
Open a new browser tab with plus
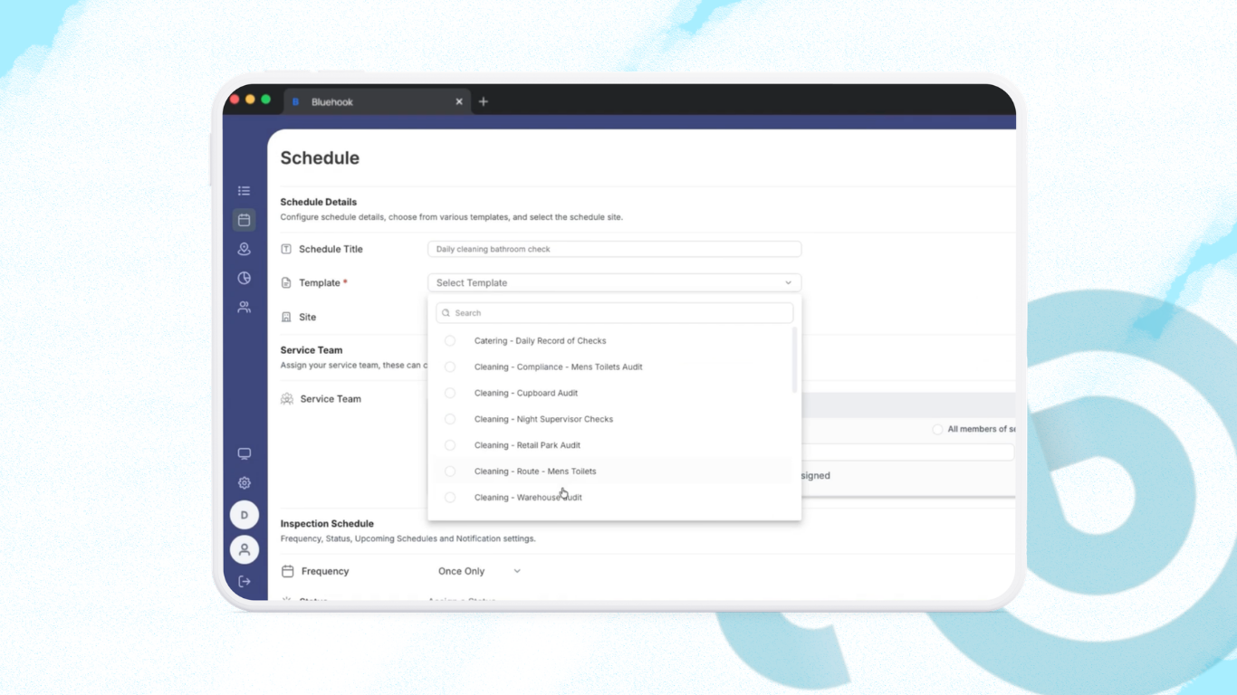484,101
